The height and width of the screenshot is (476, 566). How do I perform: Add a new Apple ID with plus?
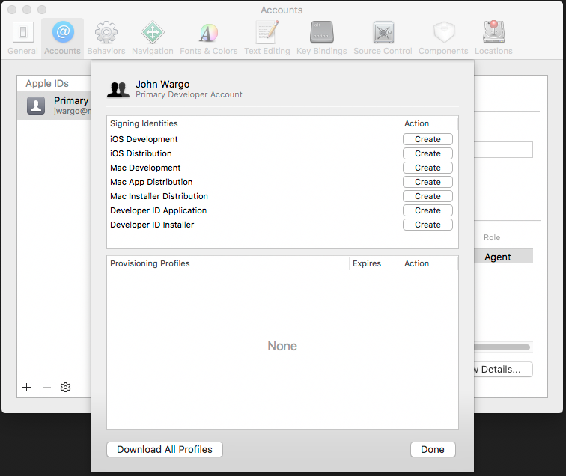(27, 387)
